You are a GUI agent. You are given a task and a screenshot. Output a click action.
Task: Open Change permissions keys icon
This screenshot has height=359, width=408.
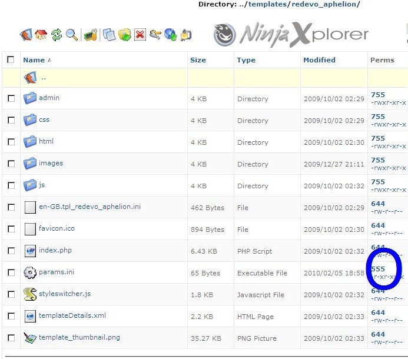pyautogui.click(x=155, y=35)
